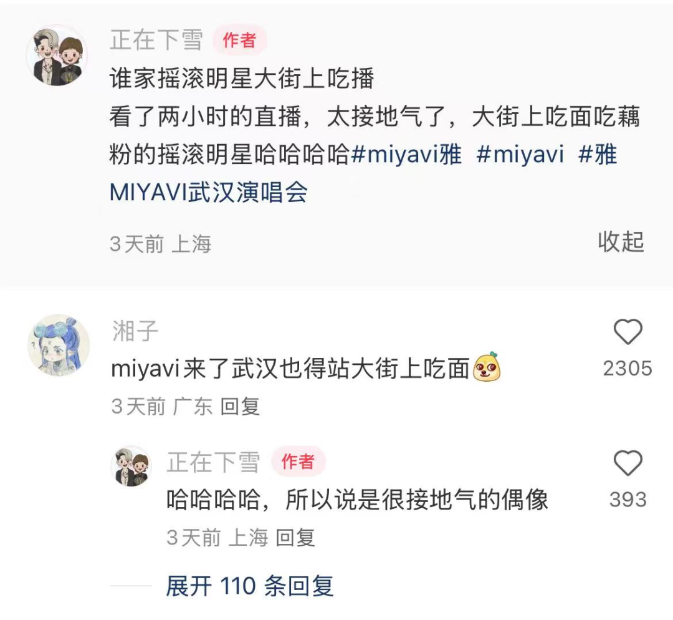This screenshot has width=673, height=620.
Task: Click the username 正在下雪 in the reply
Action: [213, 462]
